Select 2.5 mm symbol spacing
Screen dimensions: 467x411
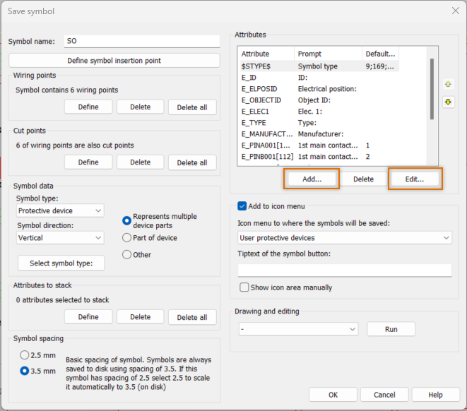click(x=25, y=355)
